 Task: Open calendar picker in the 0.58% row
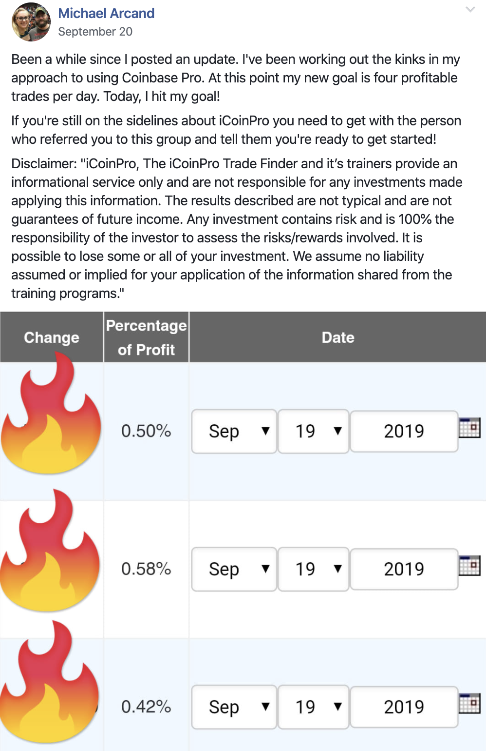click(469, 566)
